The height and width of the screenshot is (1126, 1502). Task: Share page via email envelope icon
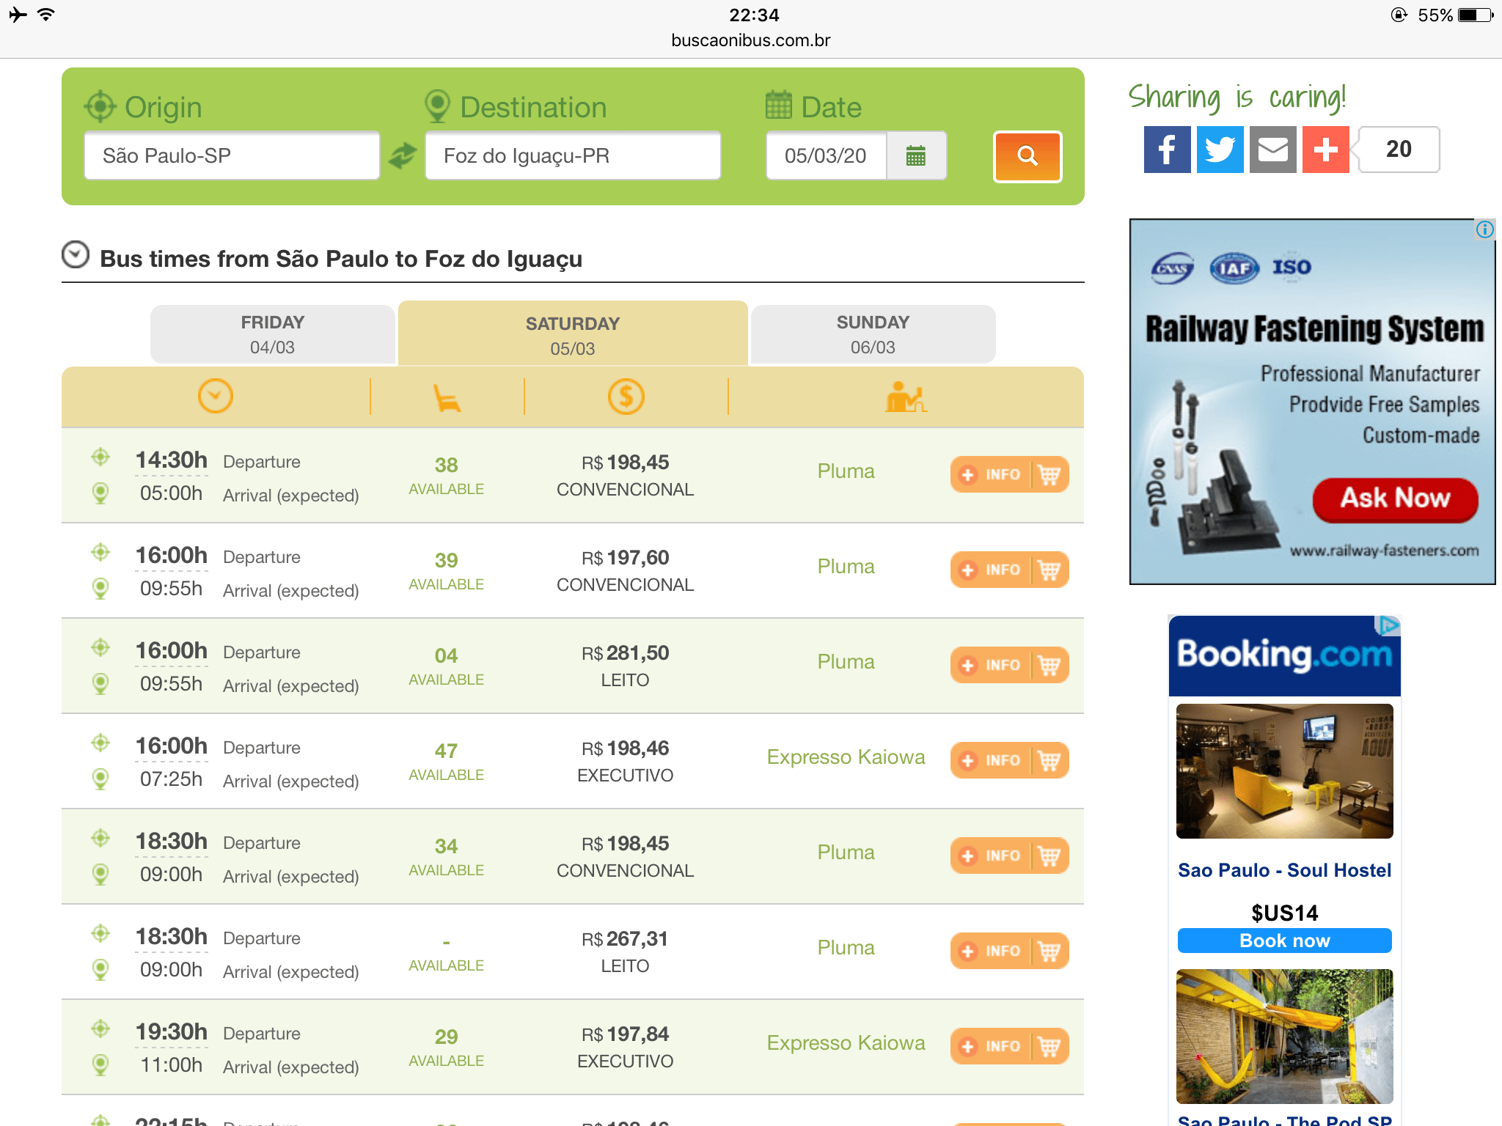tap(1272, 150)
